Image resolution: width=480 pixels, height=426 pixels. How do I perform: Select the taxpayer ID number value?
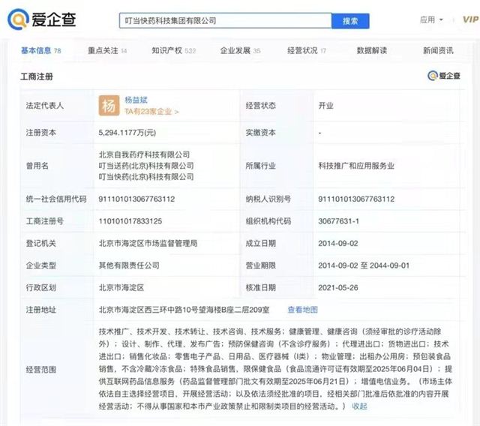coord(356,199)
